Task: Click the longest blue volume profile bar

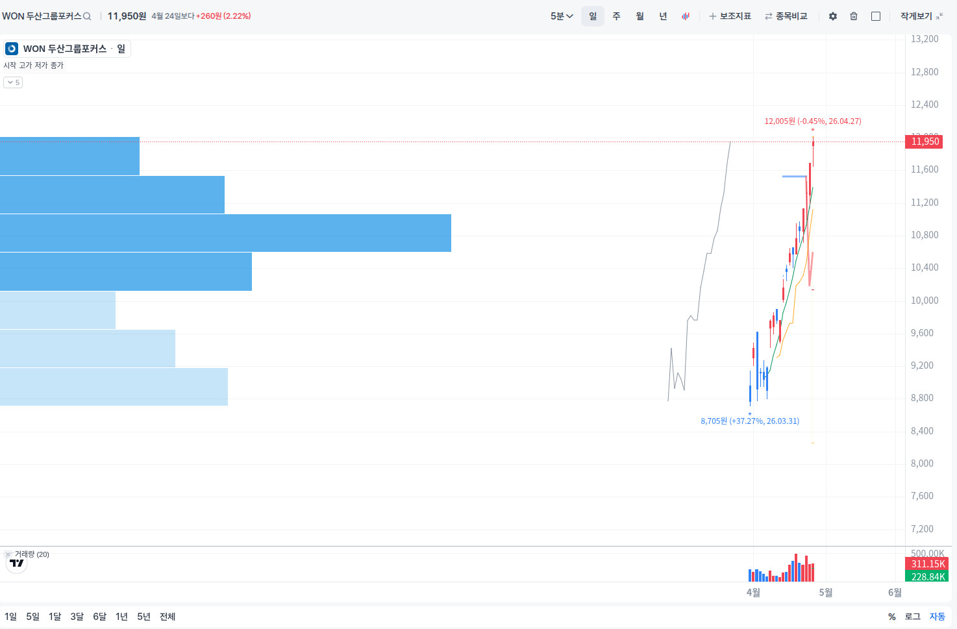Action: tap(225, 233)
